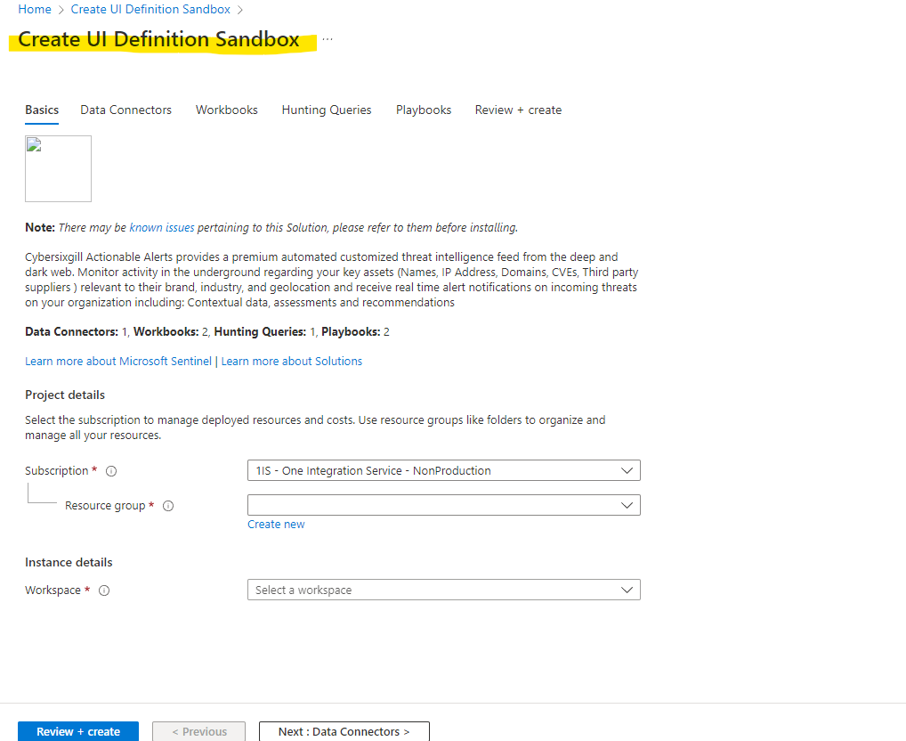Open the Subscription dropdown
Viewport: 906px width, 741px height.
point(444,470)
